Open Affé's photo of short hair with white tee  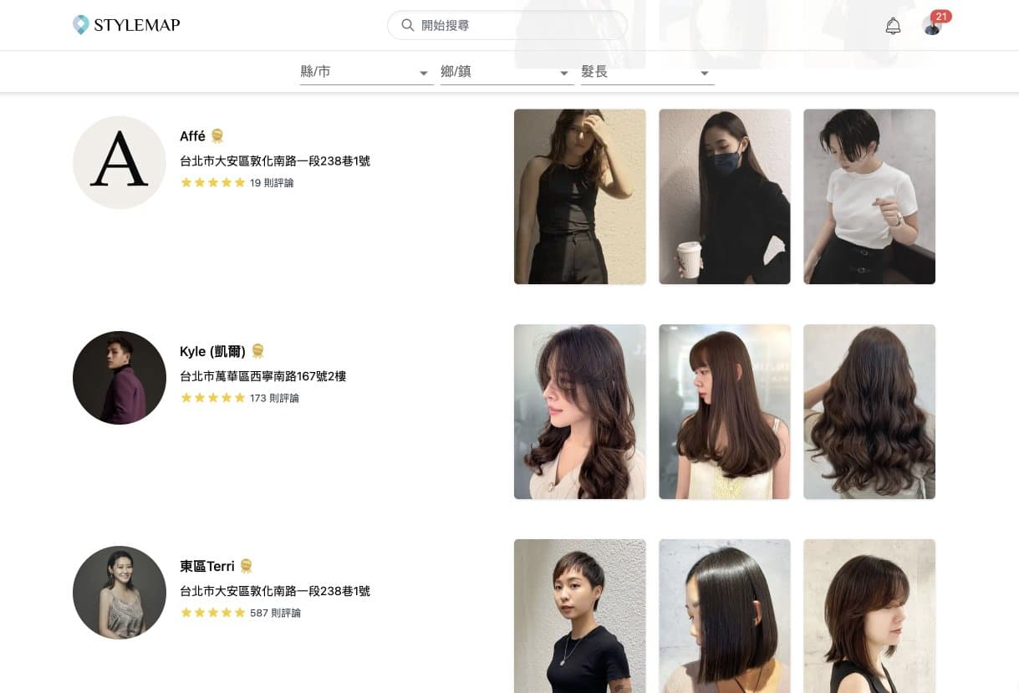(x=869, y=196)
